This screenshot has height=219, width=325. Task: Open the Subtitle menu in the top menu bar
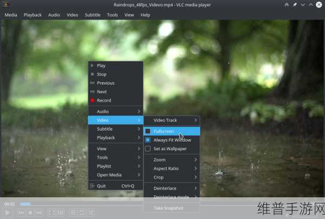[93, 15]
